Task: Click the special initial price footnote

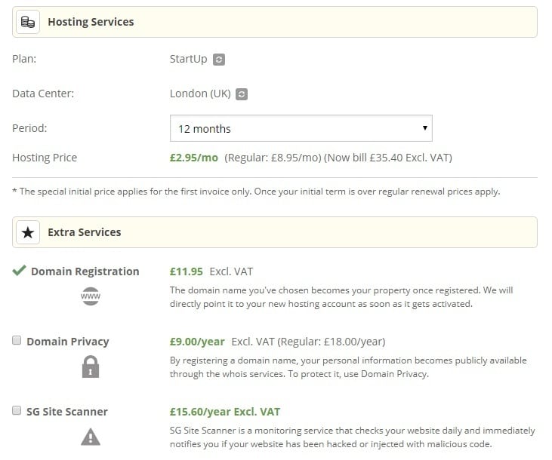Action: 256,192
